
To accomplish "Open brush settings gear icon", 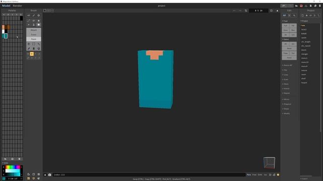I will [x=38, y=16].
